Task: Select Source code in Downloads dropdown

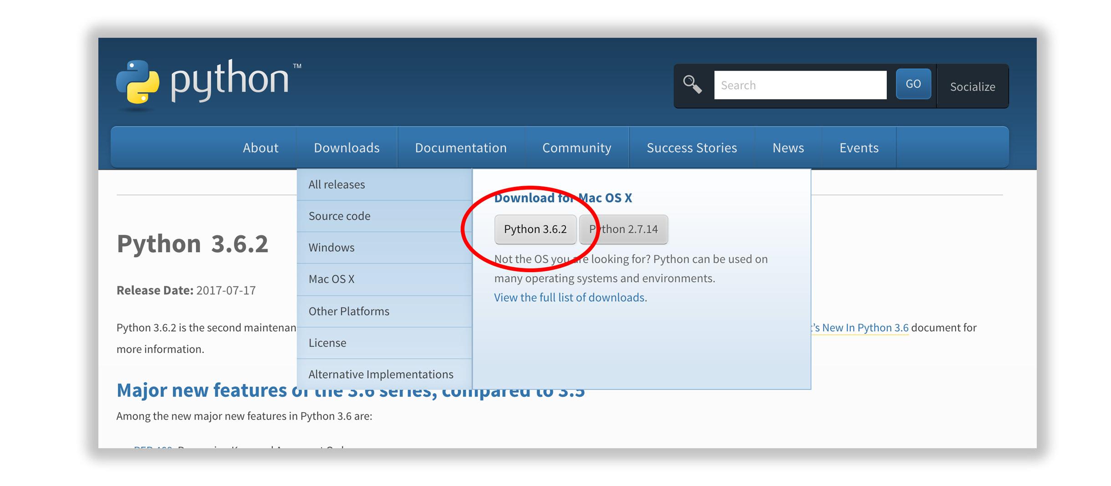Action: 384,216
